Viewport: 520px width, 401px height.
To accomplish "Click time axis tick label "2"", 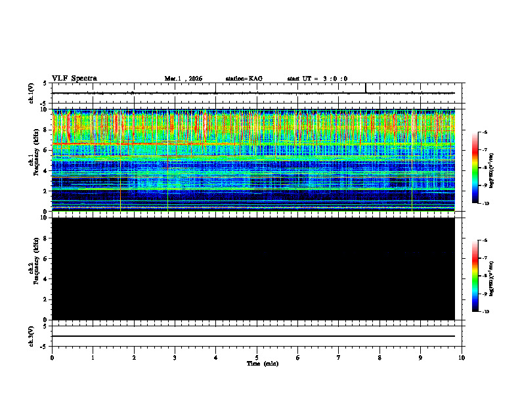I will (x=134, y=358).
